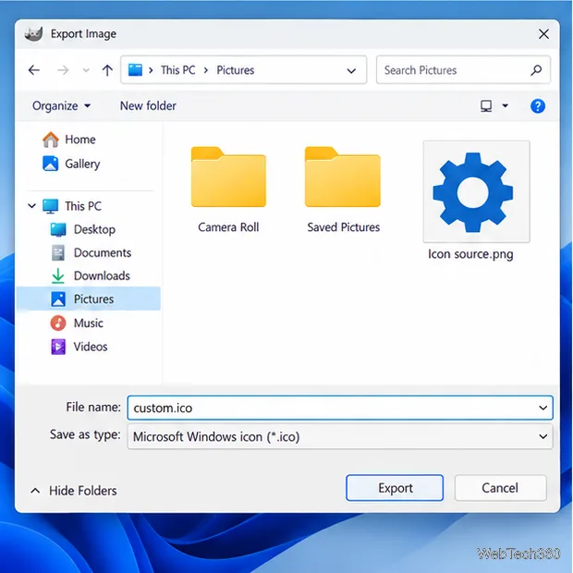Image resolution: width=573 pixels, height=573 pixels.
Task: Open Help with the question mark icon
Action: tap(538, 106)
